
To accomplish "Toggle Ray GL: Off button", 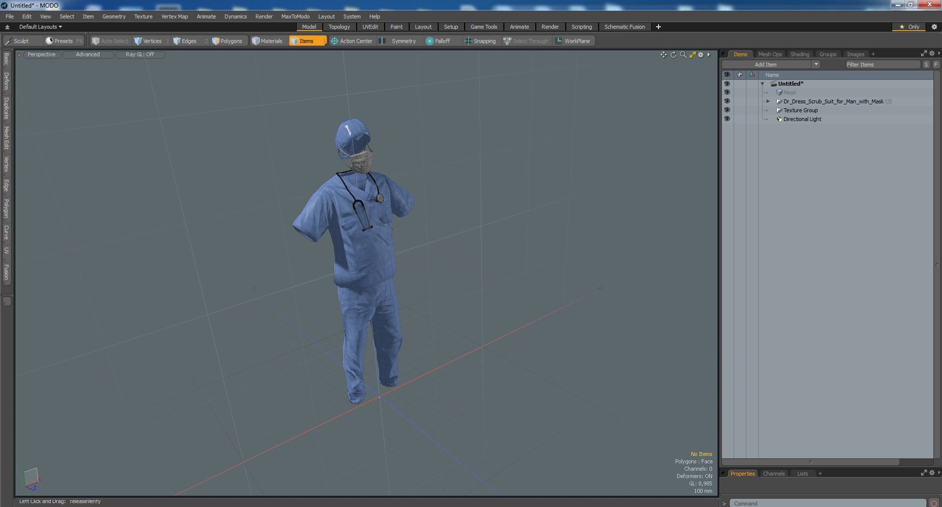I will coord(140,54).
